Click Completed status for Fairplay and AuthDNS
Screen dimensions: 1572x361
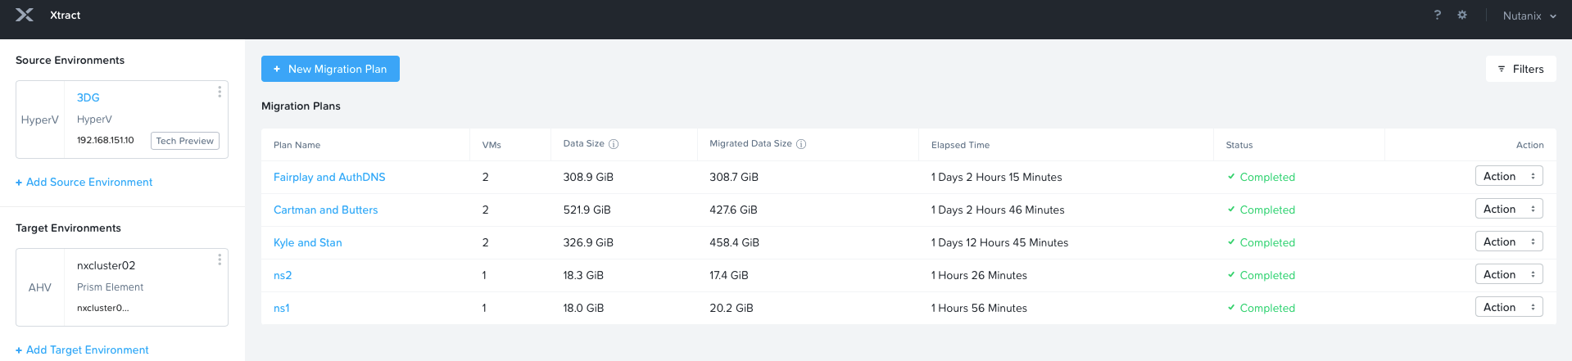[x=1262, y=177]
